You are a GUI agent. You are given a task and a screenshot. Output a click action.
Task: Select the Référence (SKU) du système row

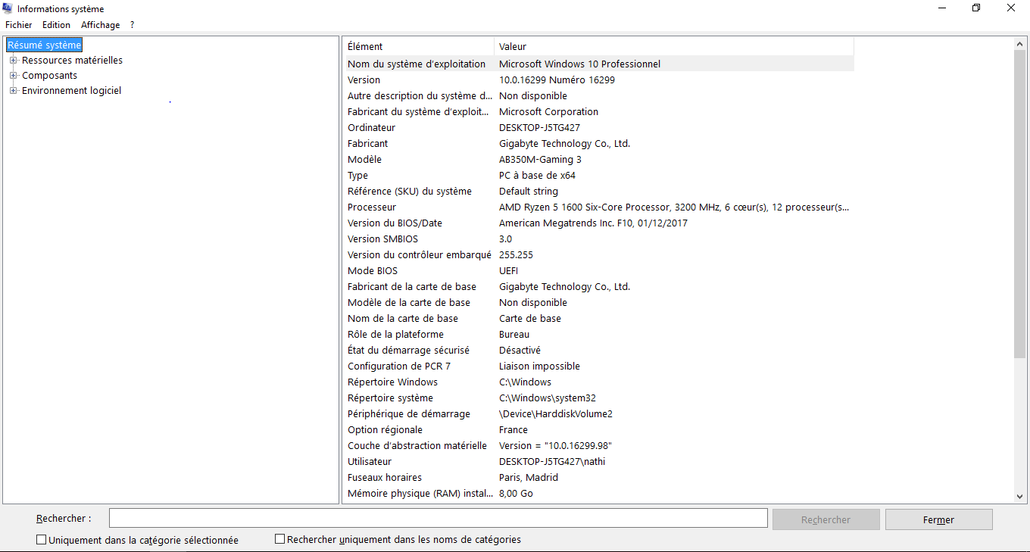click(599, 191)
